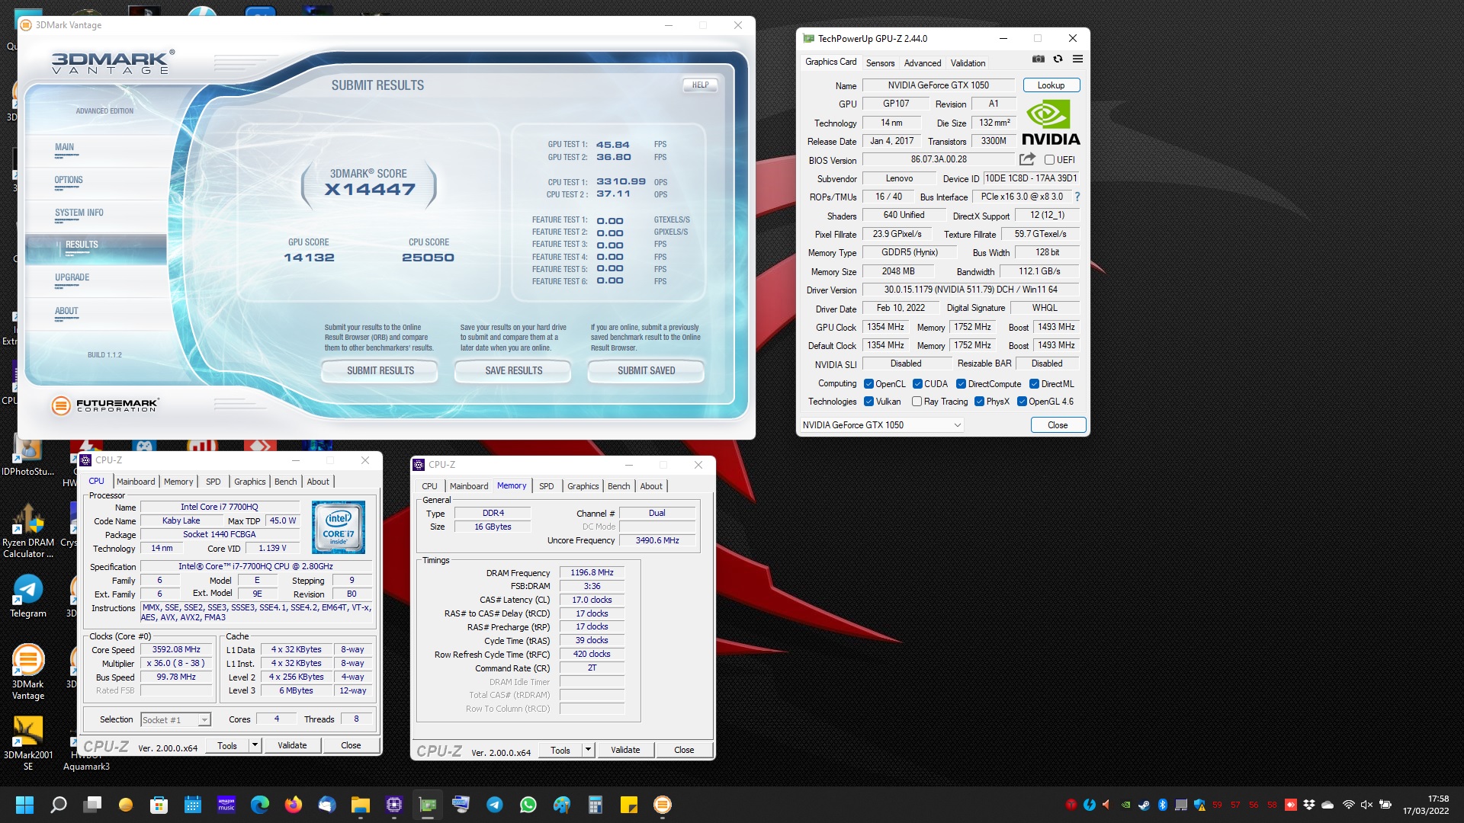
Task: Open Telegram from the taskbar
Action: click(495, 805)
